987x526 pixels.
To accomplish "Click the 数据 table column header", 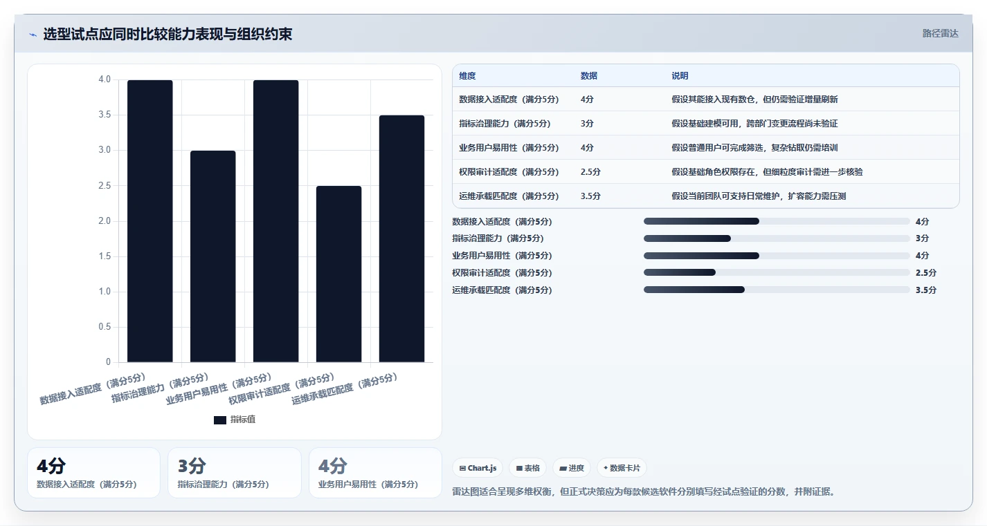I will 589,76.
